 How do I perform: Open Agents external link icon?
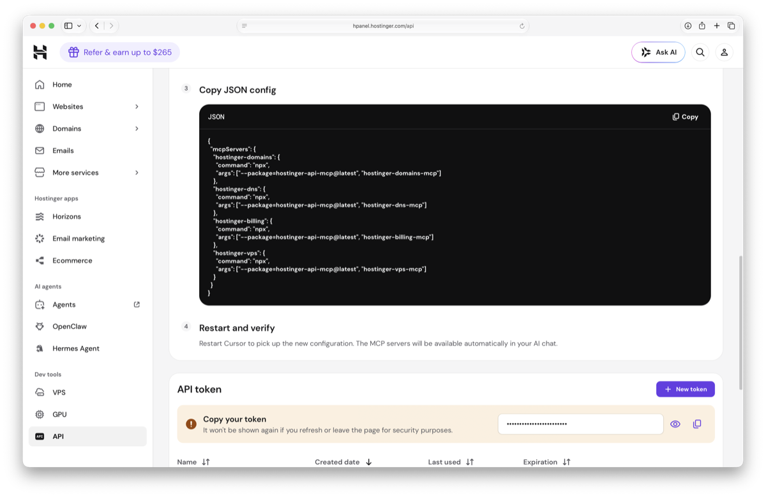point(137,304)
